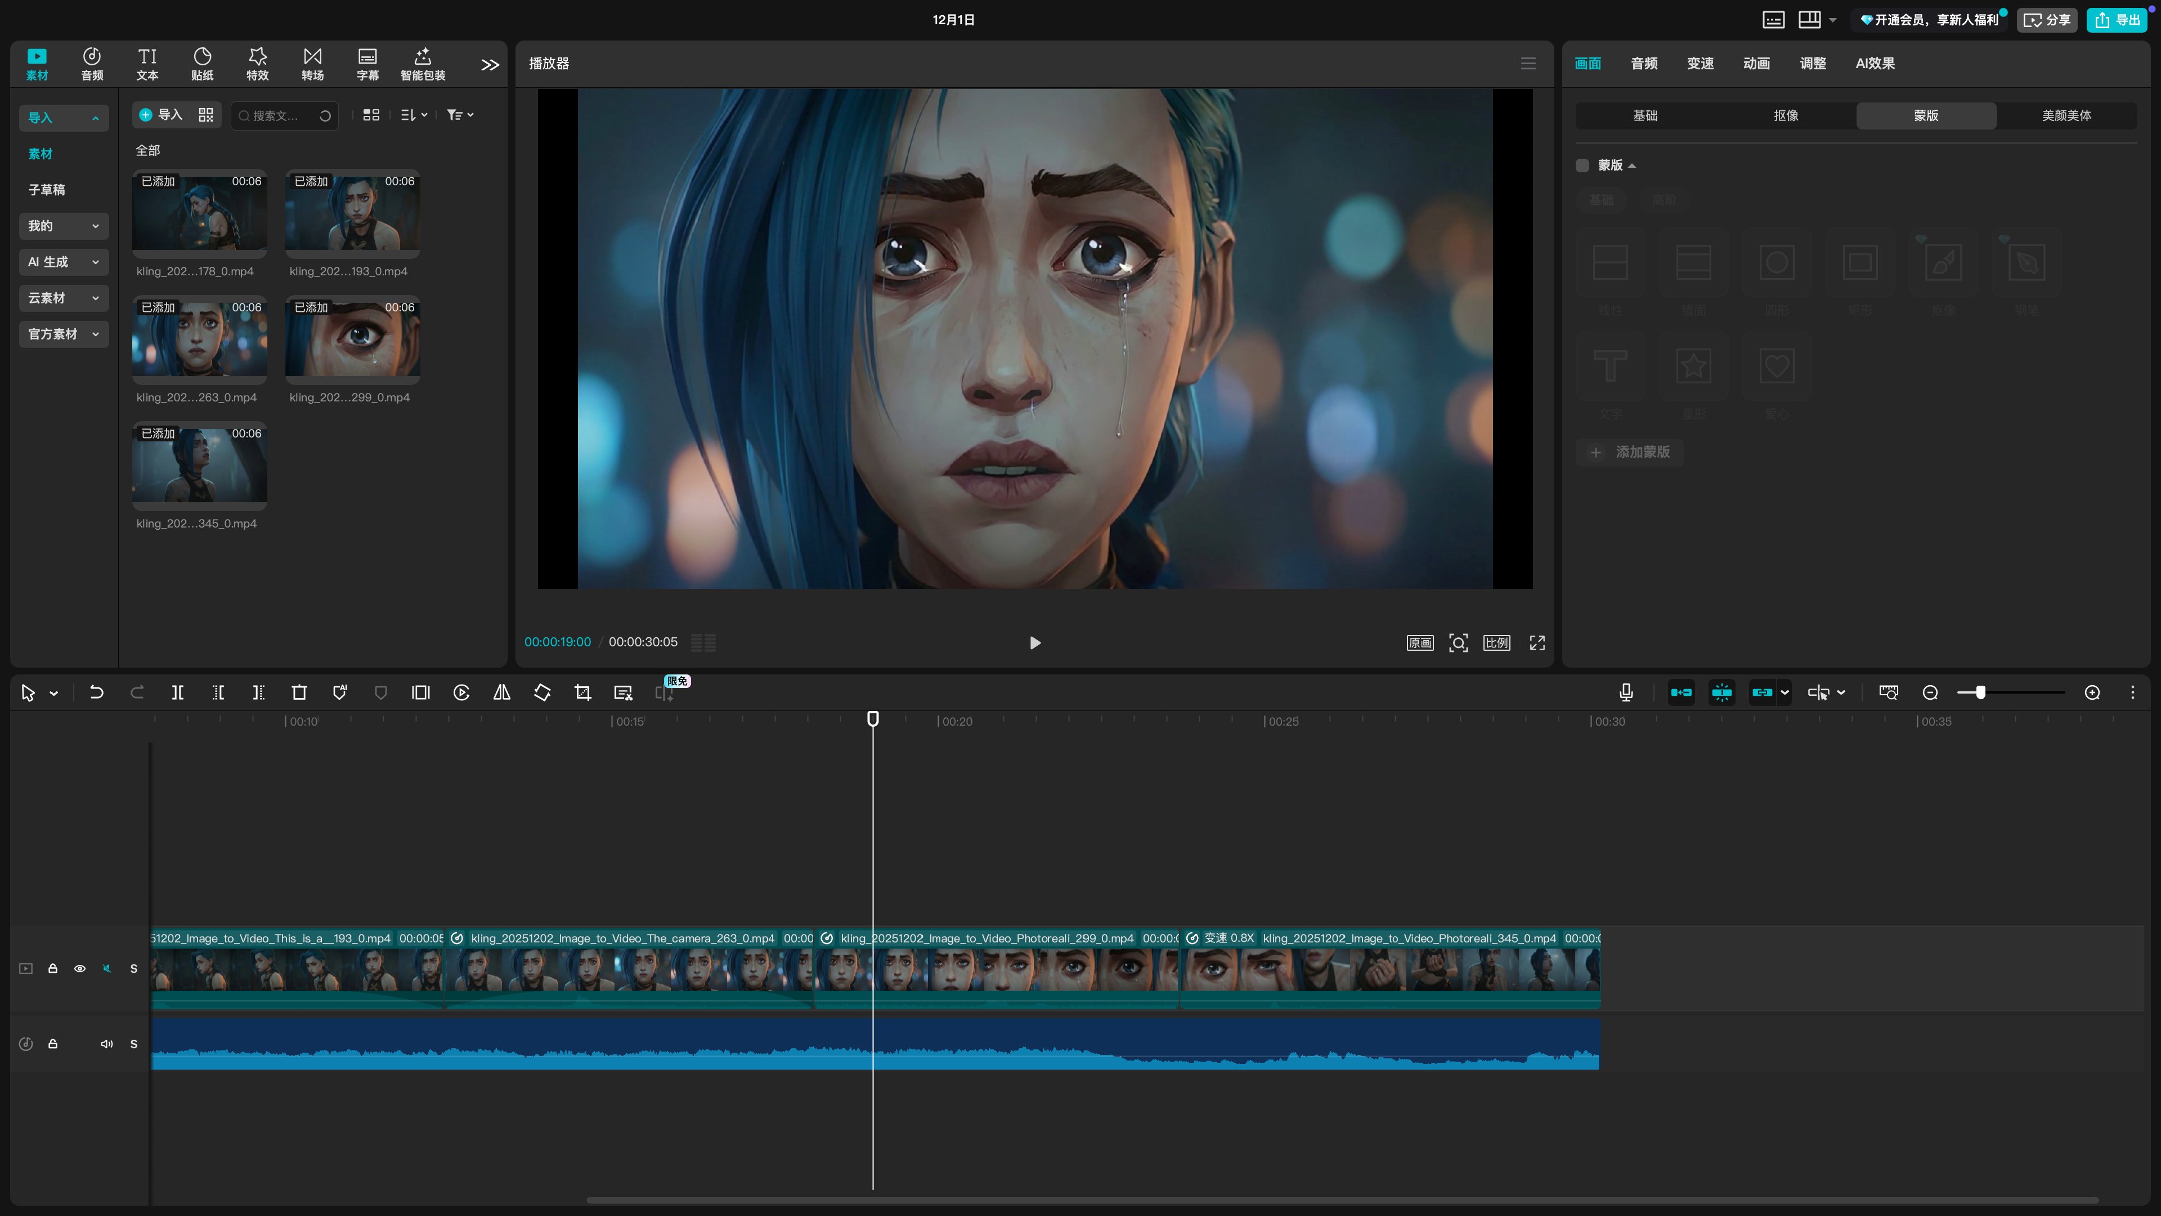Lock the audio track
The width and height of the screenshot is (2161, 1216).
(x=53, y=1044)
